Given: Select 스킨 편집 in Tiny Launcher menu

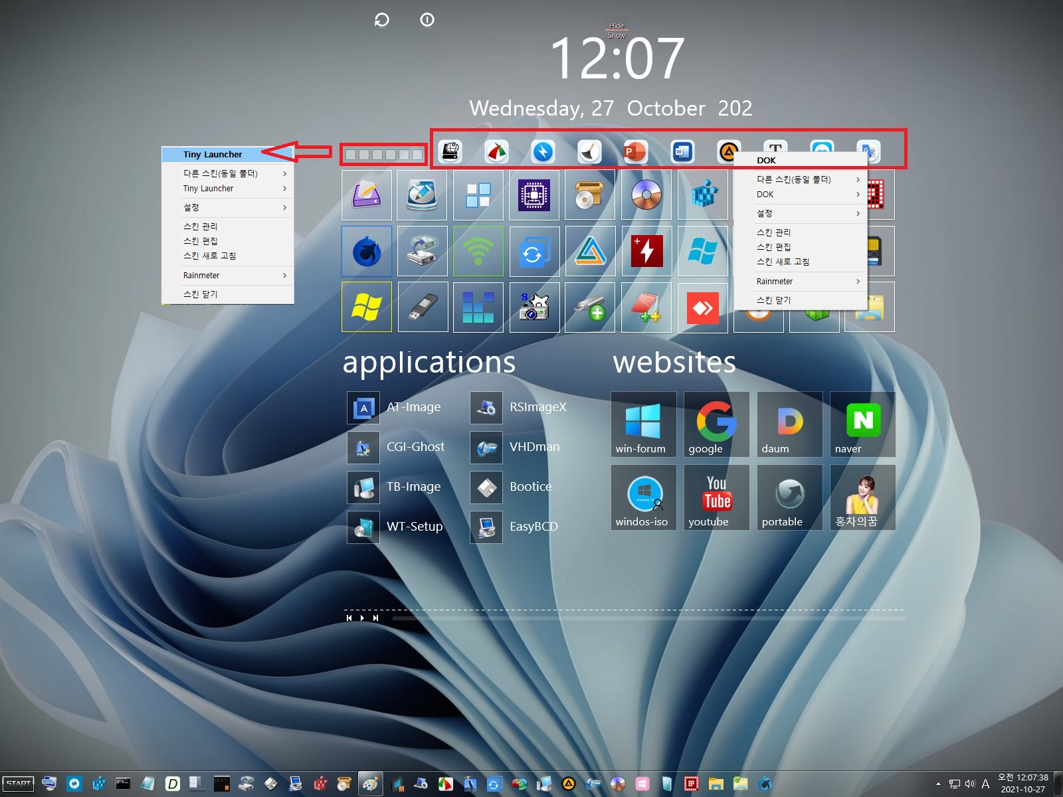Looking at the screenshot, I should [228, 241].
